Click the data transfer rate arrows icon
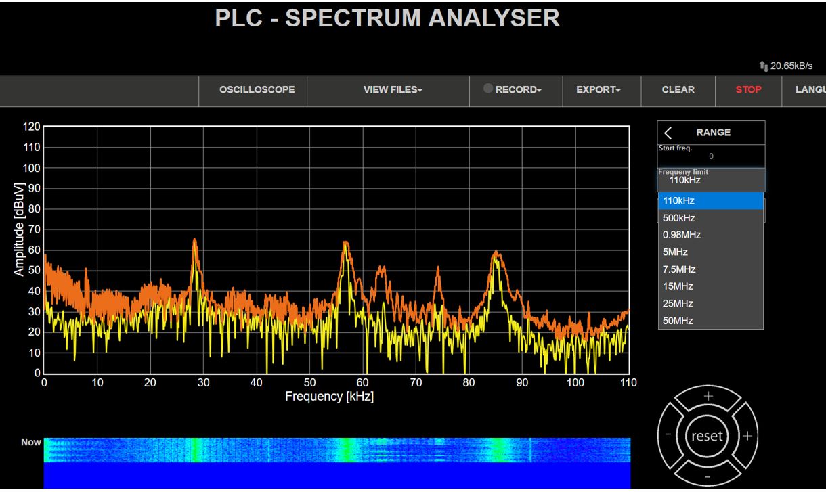826x492 pixels. tap(764, 66)
